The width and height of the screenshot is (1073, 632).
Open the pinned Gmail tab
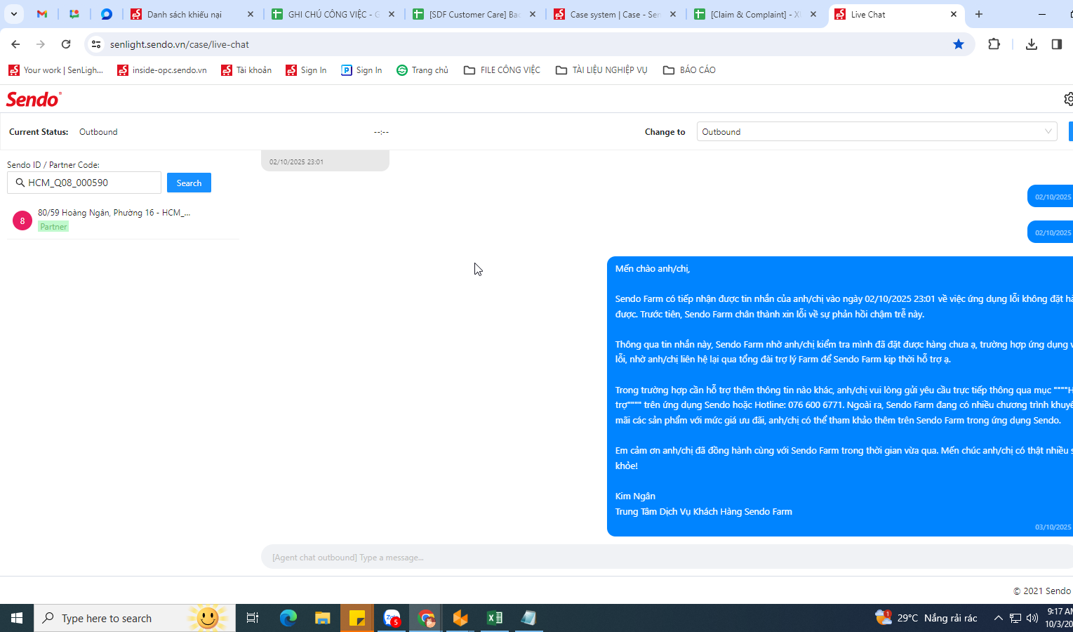42,14
